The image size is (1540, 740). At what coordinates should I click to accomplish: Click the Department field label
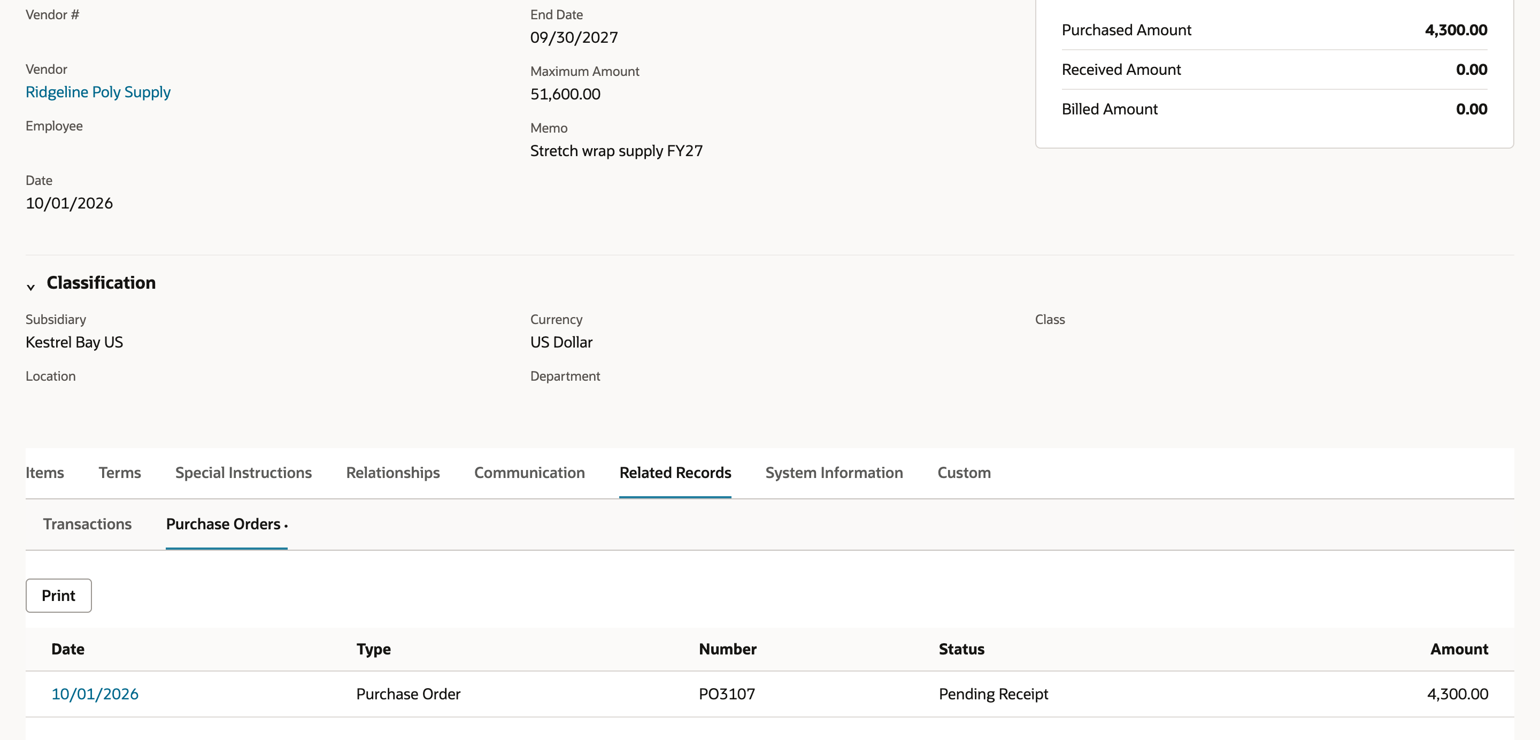point(565,376)
